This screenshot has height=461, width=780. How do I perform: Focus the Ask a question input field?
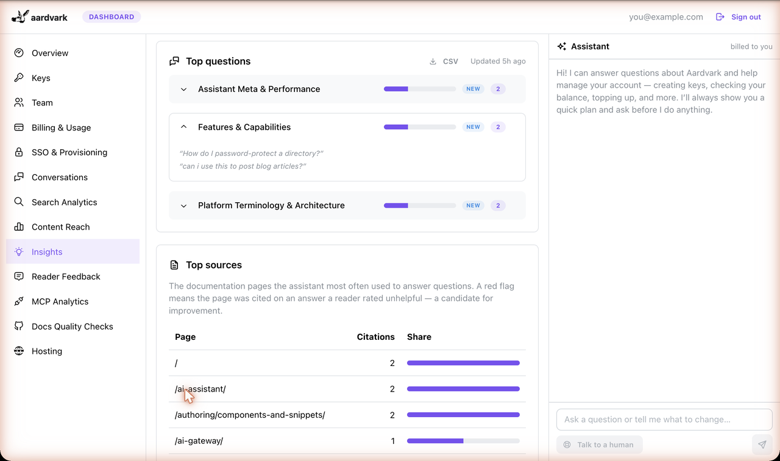coord(664,420)
